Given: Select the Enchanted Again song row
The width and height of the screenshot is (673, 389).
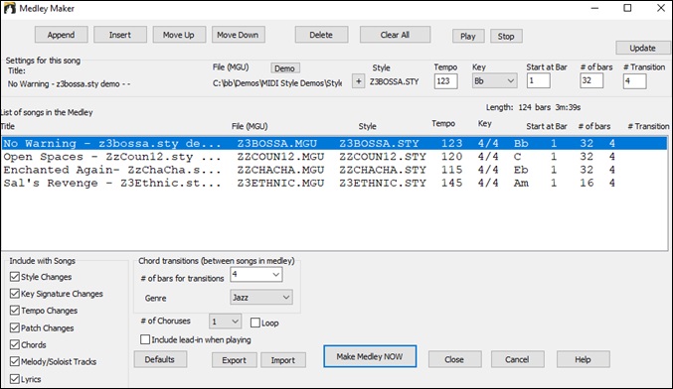Looking at the screenshot, I should pos(334,170).
